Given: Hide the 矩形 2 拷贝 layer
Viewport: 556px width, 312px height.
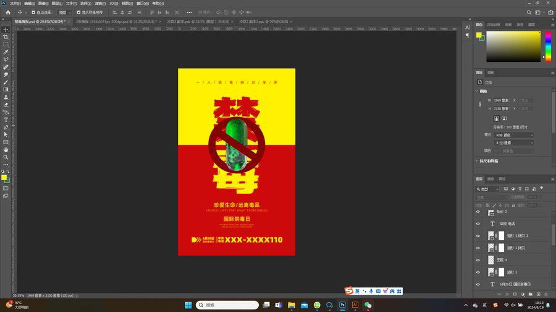Looking at the screenshot, I should (x=478, y=248).
